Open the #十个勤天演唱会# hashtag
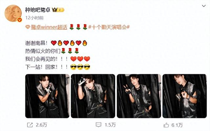 tap(109, 27)
